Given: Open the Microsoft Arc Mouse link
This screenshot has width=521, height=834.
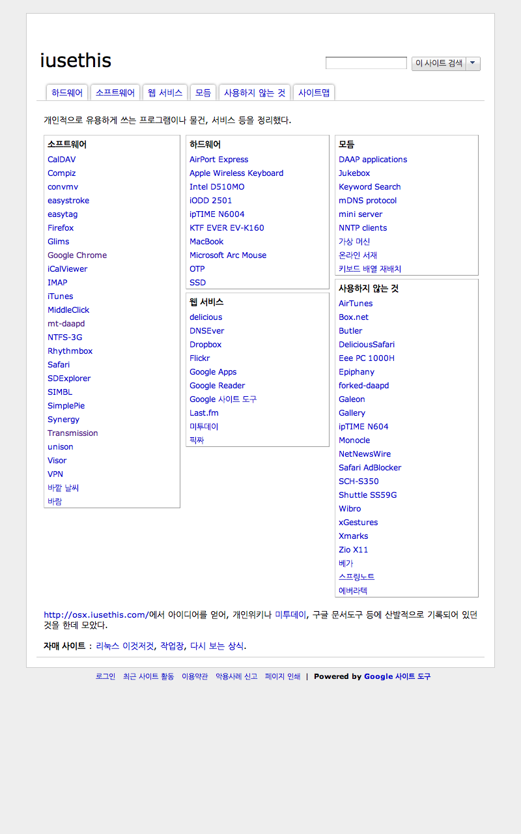Looking at the screenshot, I should (228, 255).
